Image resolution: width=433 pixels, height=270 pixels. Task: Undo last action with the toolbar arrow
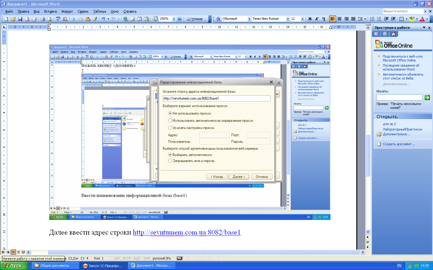pos(103,19)
